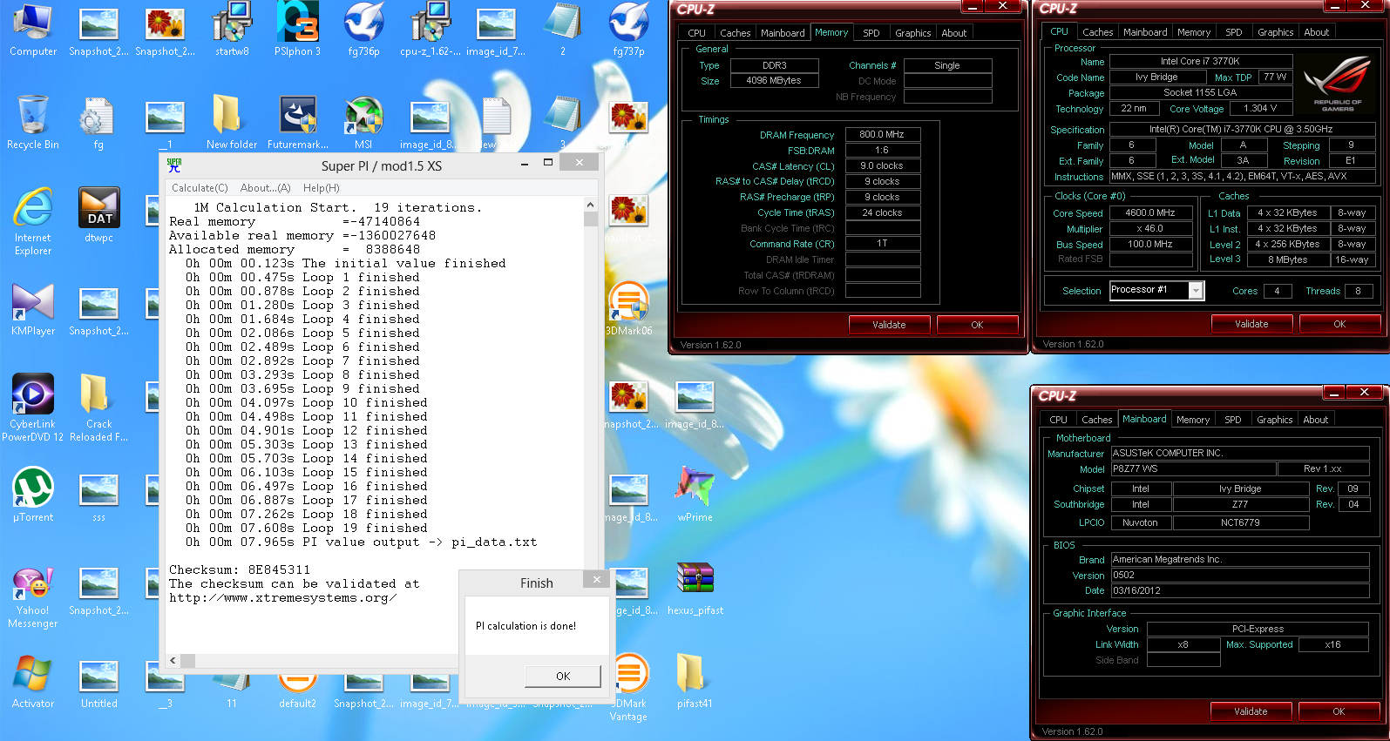The width and height of the screenshot is (1390, 741).
Task: Open the hexus_pifast archive icon
Action: pyautogui.click(x=695, y=588)
